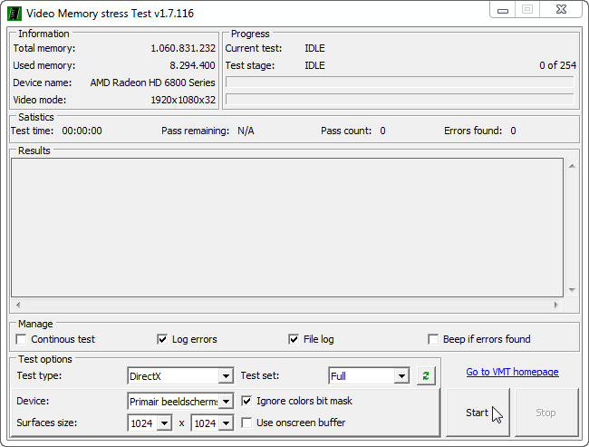This screenshot has width=589, height=447.
Task: Click the disabled Stop button
Action: tap(546, 413)
